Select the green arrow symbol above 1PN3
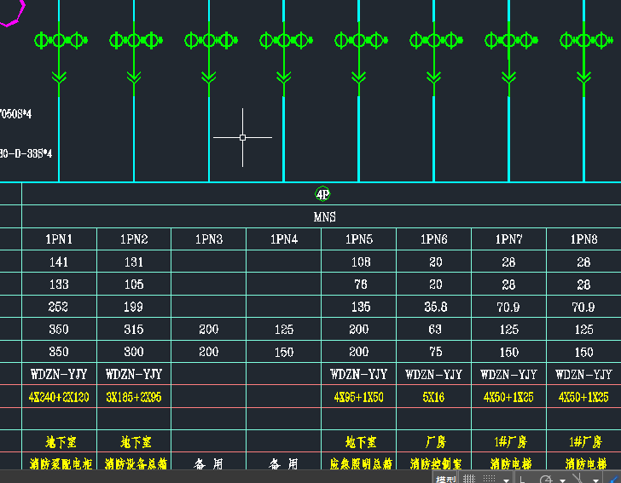 click(209, 78)
